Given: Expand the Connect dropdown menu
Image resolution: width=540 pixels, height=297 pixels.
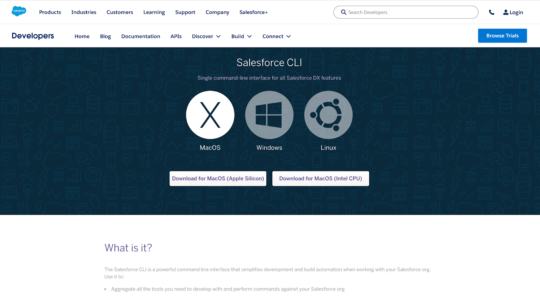Looking at the screenshot, I should coord(277,36).
